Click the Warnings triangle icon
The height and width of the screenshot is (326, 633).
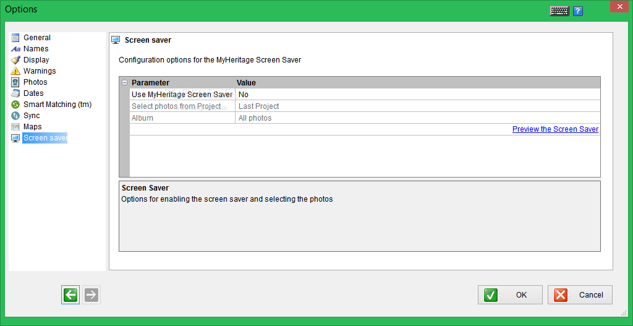[x=15, y=71]
